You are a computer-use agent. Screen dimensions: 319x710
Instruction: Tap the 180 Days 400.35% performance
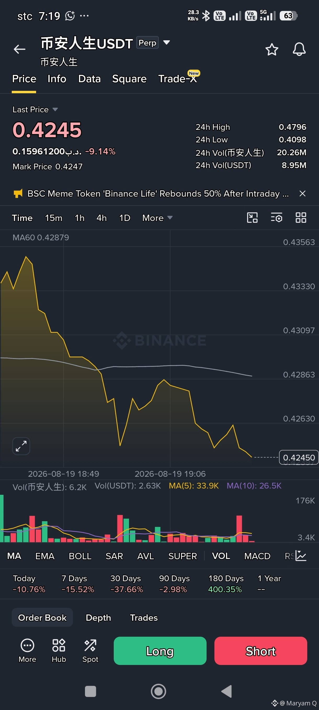(226, 584)
